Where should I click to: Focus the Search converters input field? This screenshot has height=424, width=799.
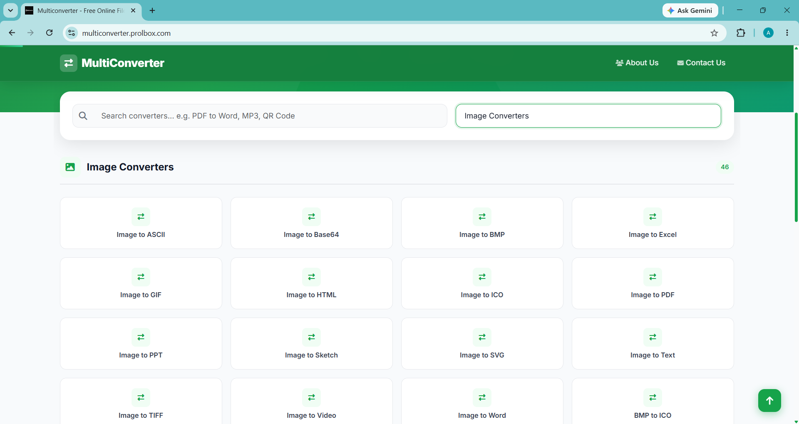point(260,116)
